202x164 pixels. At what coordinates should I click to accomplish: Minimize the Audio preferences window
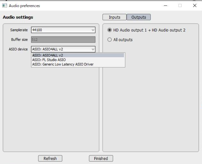click(x=165, y=6)
